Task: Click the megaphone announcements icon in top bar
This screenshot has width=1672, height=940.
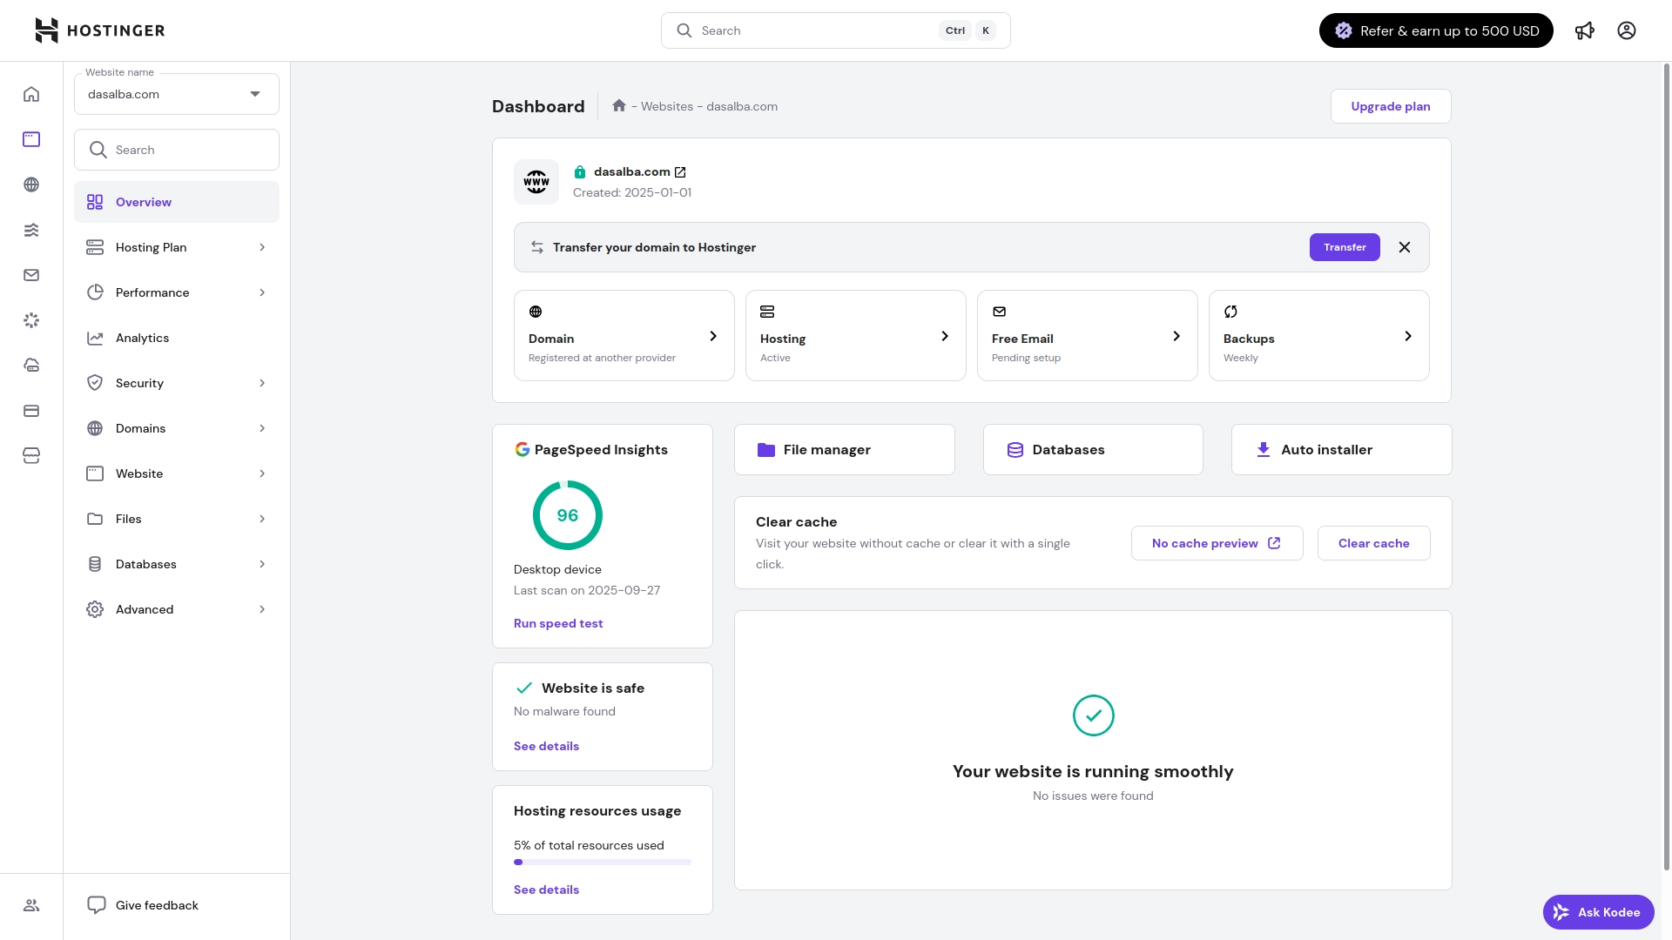Action: coord(1585,30)
